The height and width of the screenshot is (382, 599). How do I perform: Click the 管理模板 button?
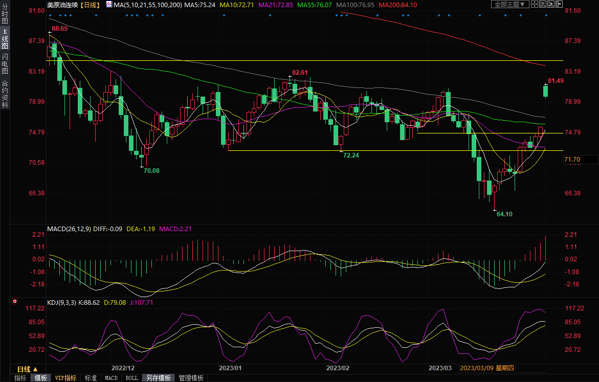[x=191, y=378]
